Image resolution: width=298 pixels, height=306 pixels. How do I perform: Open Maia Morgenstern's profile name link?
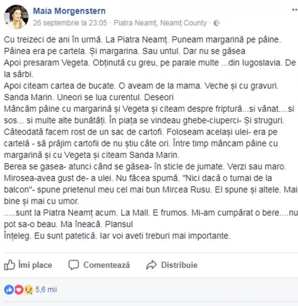[x=69, y=11]
